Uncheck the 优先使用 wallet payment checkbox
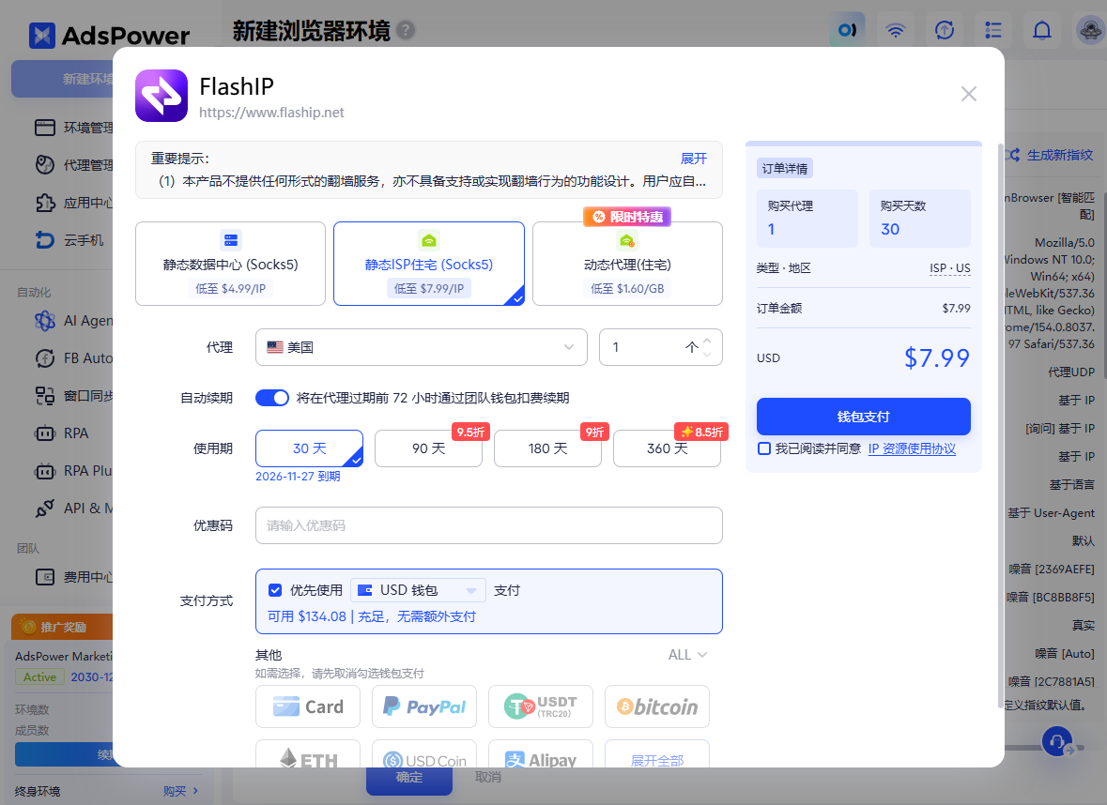Image resolution: width=1107 pixels, height=805 pixels. (x=275, y=590)
